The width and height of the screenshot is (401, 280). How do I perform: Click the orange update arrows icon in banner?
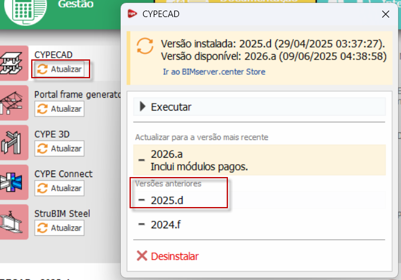point(145,46)
